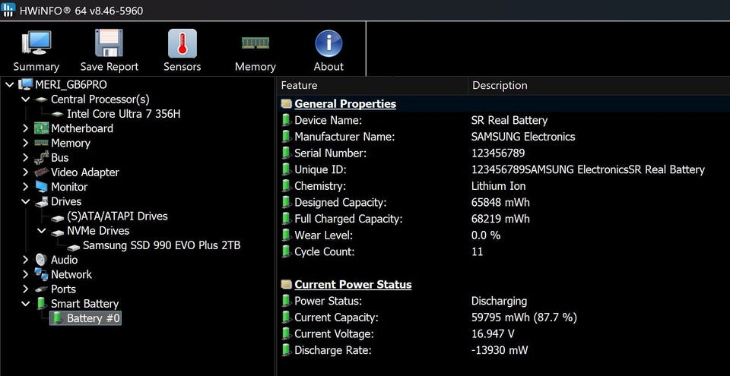
Task: Select (S)ATA/ATAPI Drives entry
Action: 117,216
